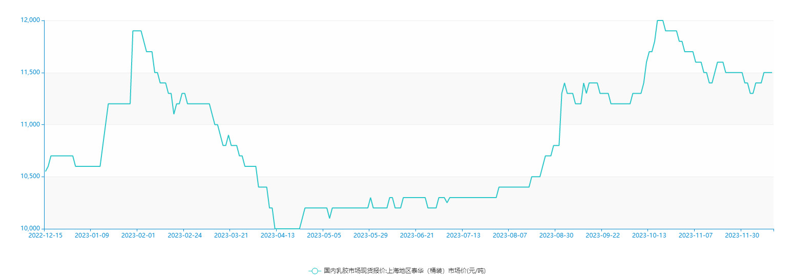Click the 2023-04-13 x-axis date
The width and height of the screenshot is (794, 280).
[278, 235]
